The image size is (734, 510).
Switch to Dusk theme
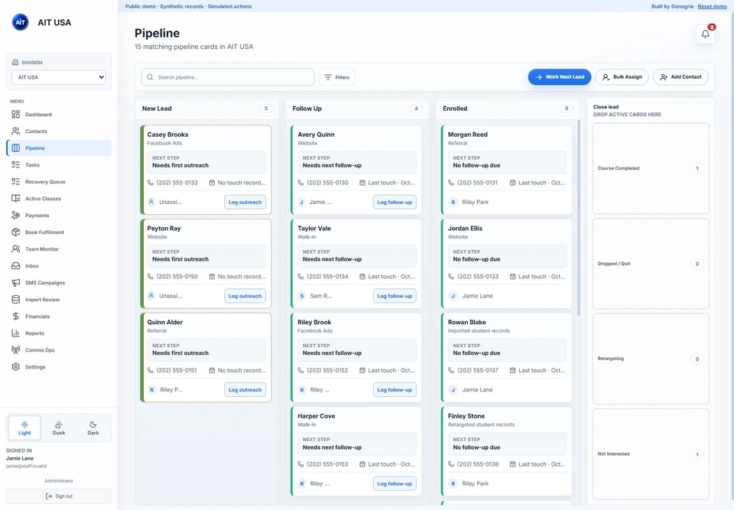(x=59, y=428)
